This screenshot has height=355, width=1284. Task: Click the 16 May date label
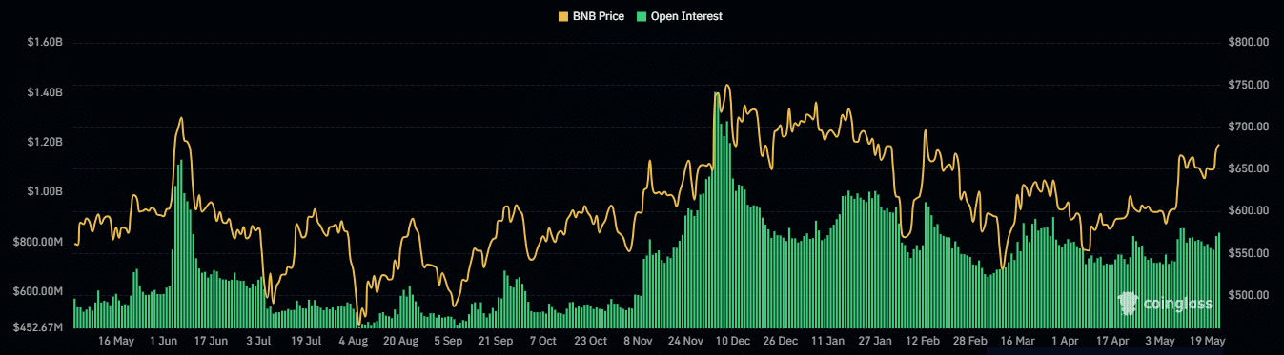click(116, 340)
